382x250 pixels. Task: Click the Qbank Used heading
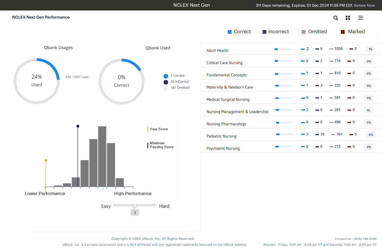[x=158, y=48]
